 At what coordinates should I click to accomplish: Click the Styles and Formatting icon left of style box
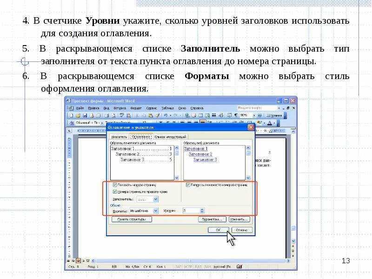72,123
